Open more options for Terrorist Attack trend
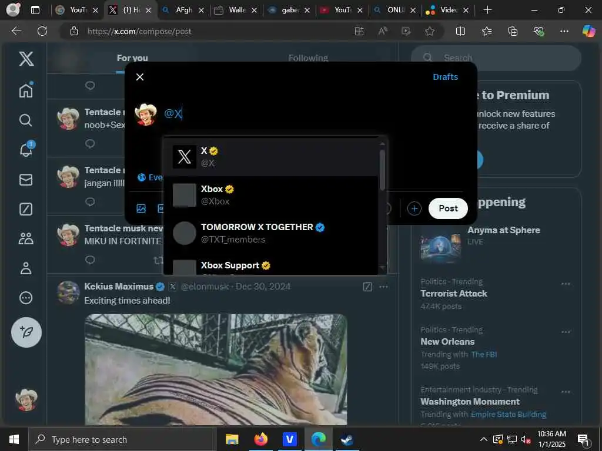Image resolution: width=602 pixels, height=451 pixels. [566, 284]
